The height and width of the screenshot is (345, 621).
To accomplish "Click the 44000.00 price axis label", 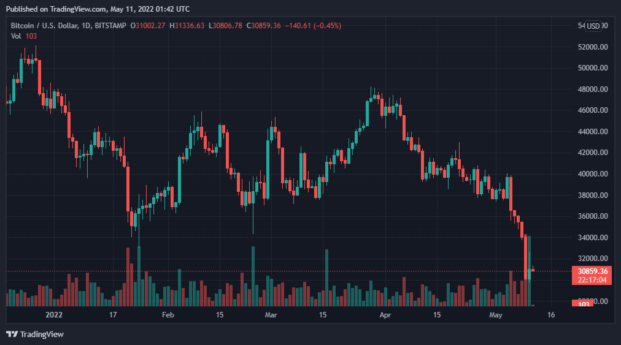I will click(593, 132).
